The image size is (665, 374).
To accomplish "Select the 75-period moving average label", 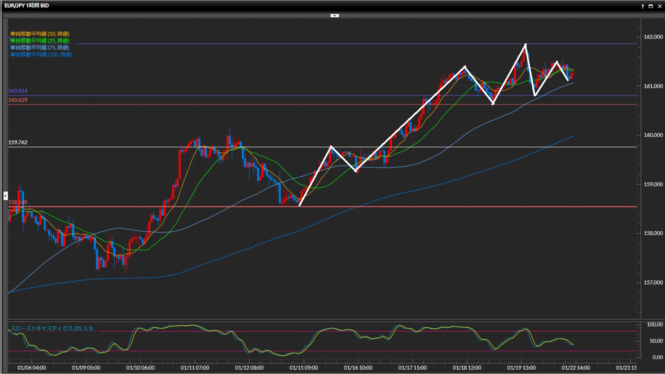I will 40,47.
